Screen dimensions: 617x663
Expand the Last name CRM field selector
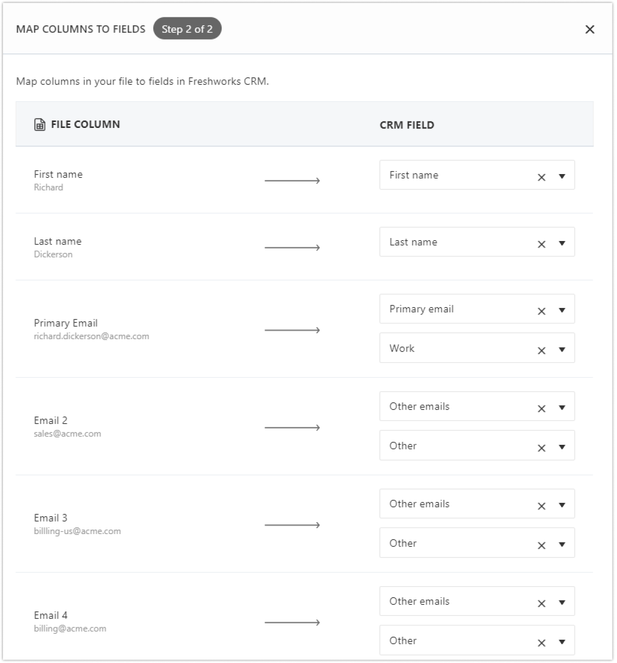[x=562, y=242]
